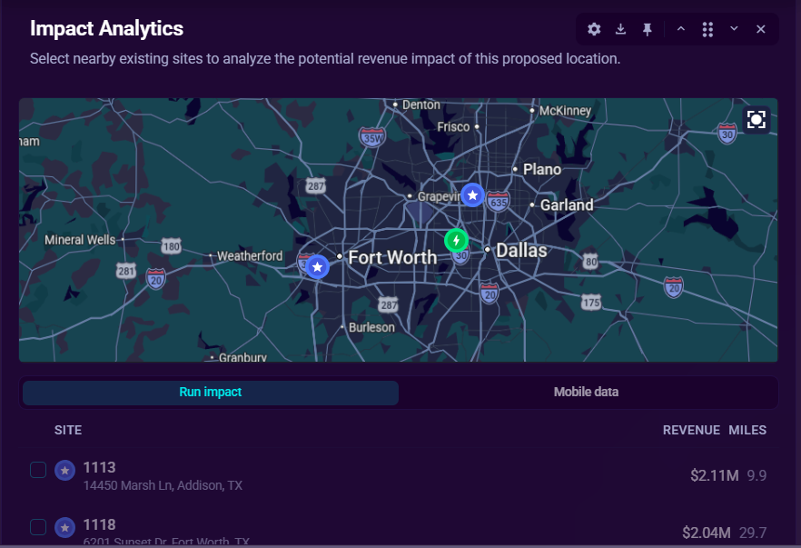Sort by the MILES column header
This screenshot has width=801, height=548.
[x=747, y=430]
